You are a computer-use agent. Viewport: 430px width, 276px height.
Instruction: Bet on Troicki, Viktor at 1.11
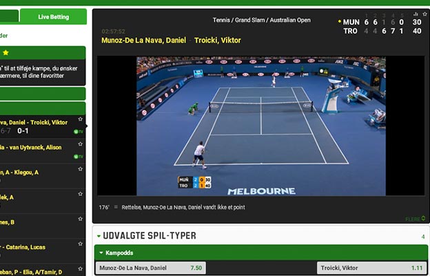tap(372, 268)
